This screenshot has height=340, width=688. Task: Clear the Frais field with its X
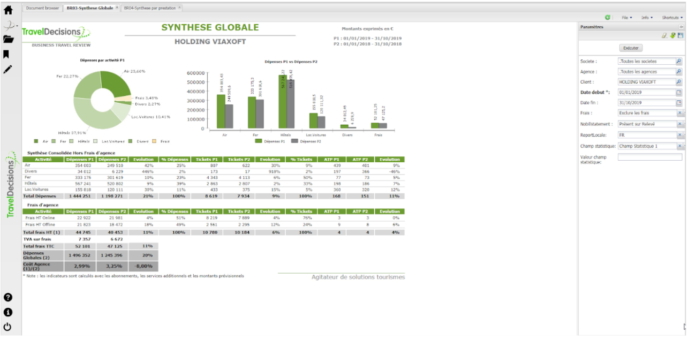tap(680, 113)
